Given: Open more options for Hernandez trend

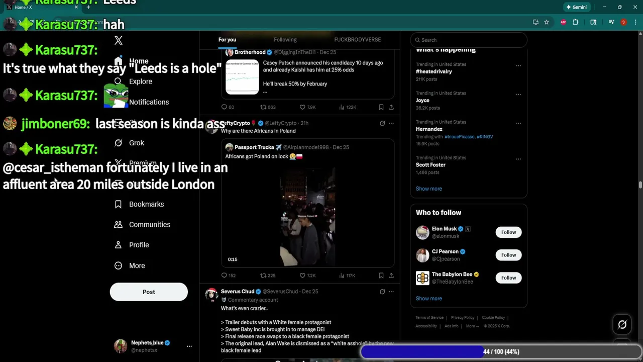Looking at the screenshot, I should point(518,123).
